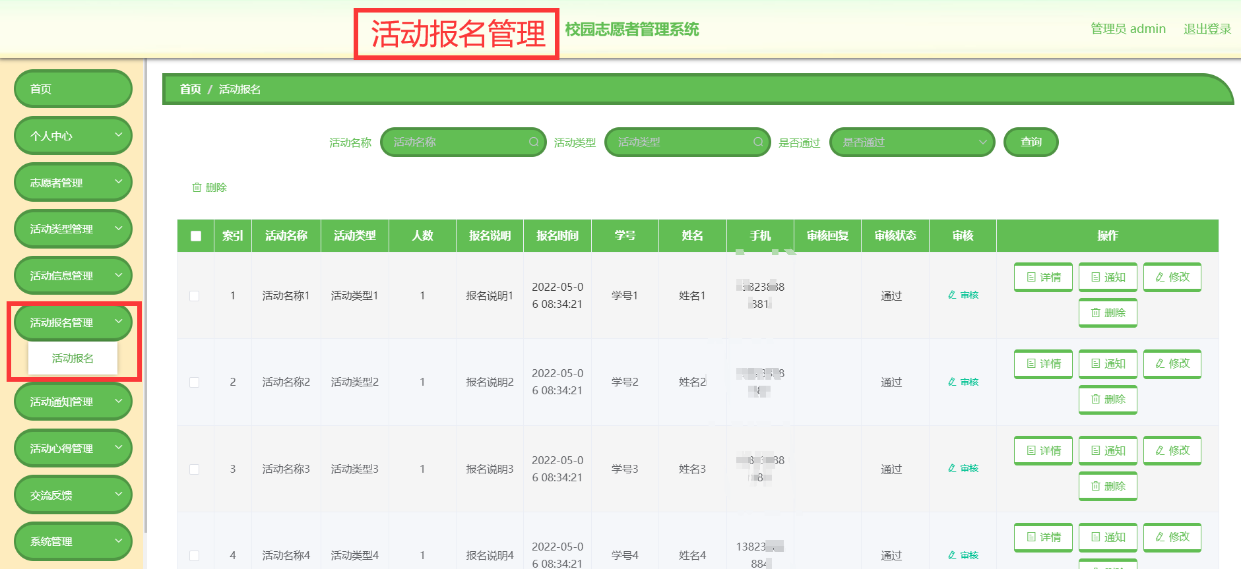Click 删除 button in 活动名称2 row

[1108, 400]
